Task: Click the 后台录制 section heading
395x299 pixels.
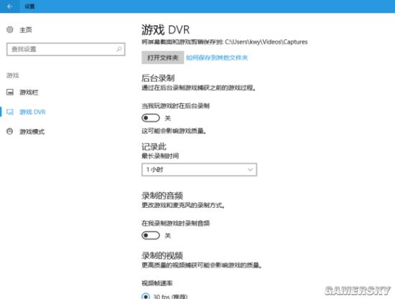Action: [158, 78]
